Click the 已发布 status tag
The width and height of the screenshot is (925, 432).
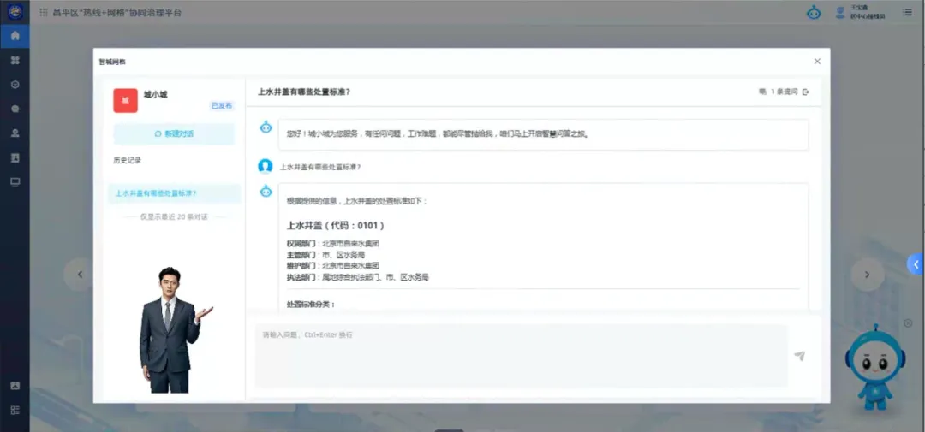(222, 105)
